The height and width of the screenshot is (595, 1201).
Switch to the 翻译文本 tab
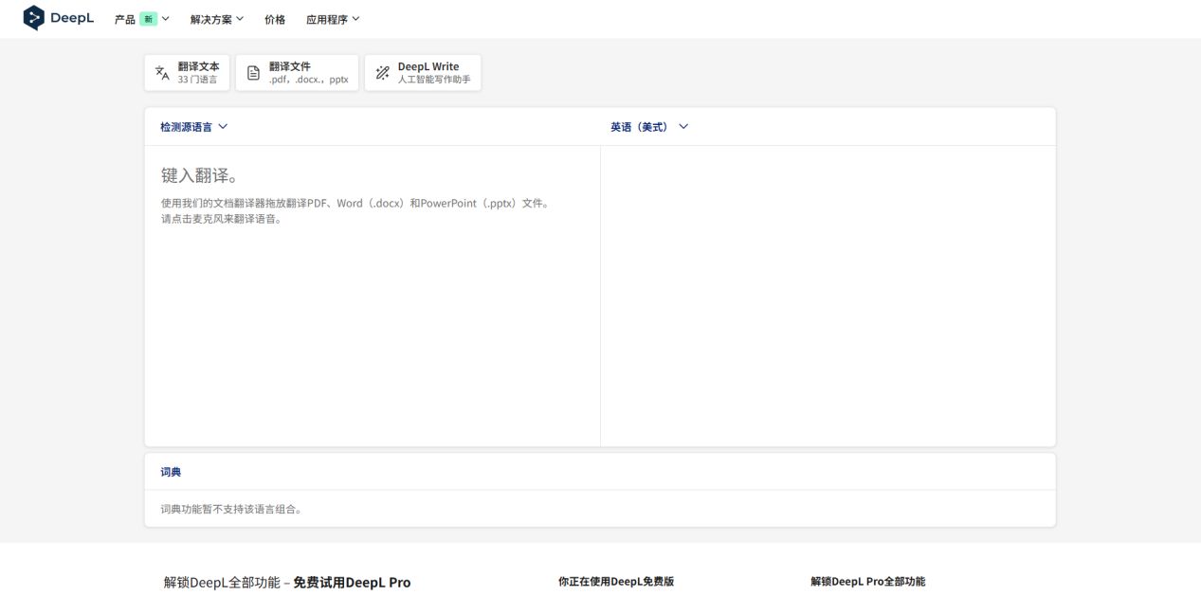click(187, 73)
